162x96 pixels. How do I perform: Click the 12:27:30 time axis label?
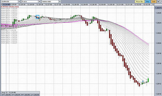[58, 5]
